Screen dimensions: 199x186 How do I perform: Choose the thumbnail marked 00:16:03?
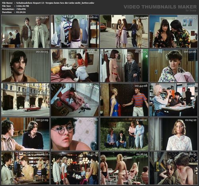pos(174,31)
